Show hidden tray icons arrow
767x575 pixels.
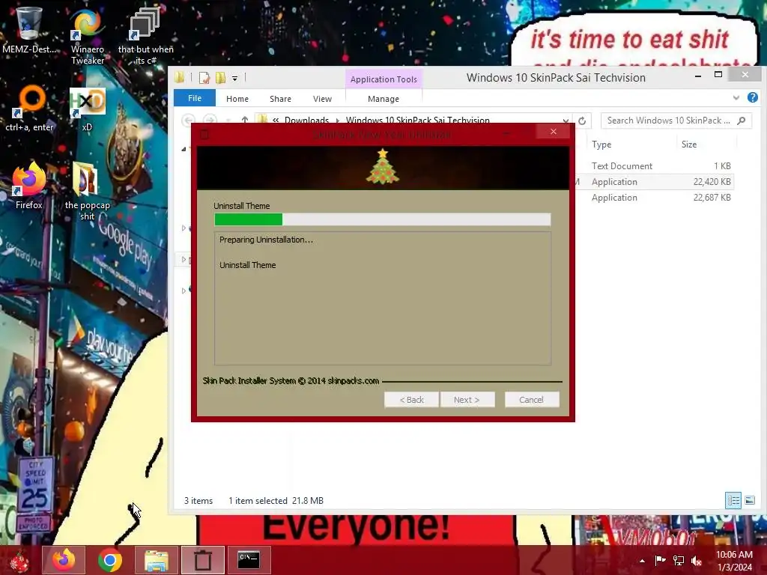(642, 561)
